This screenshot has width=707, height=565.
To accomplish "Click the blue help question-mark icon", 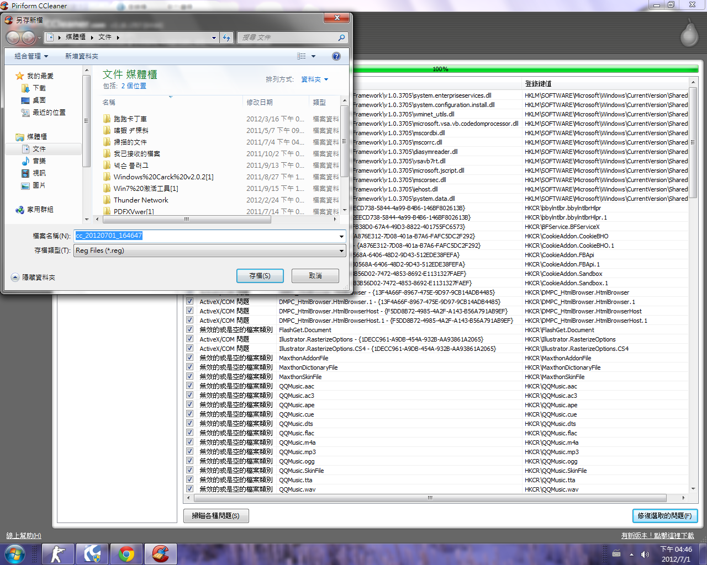I will tap(336, 56).
